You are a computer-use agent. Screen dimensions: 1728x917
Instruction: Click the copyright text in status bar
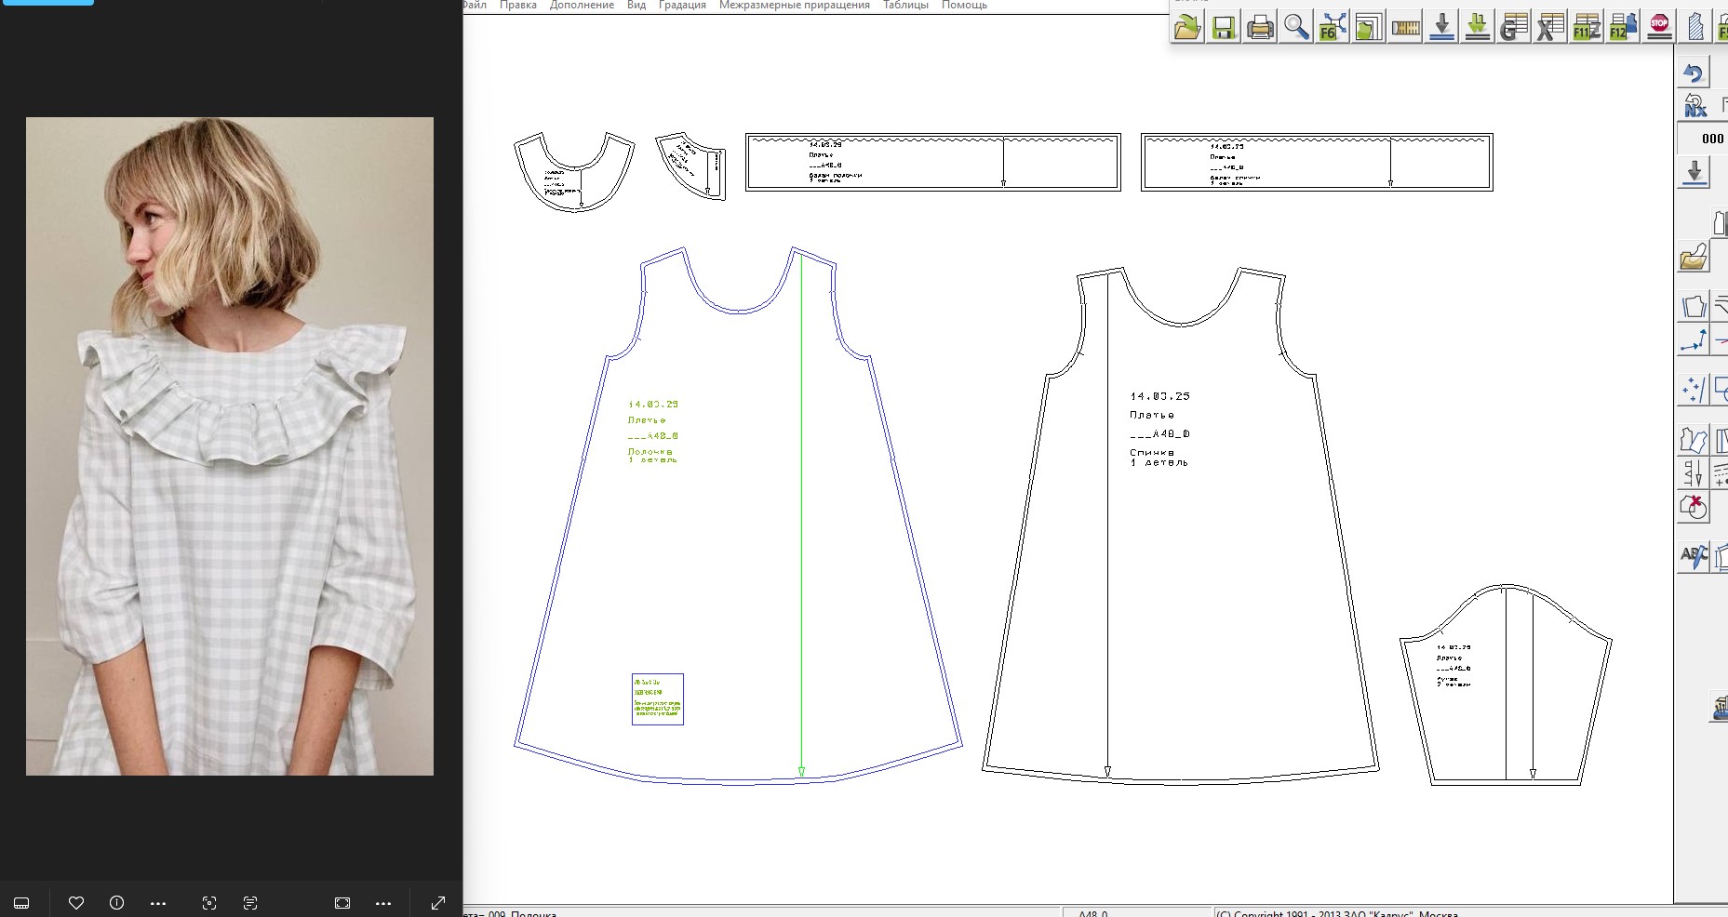pos(1337,913)
